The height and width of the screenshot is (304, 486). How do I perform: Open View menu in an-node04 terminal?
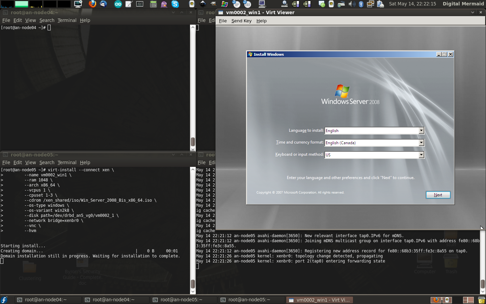(x=30, y=20)
